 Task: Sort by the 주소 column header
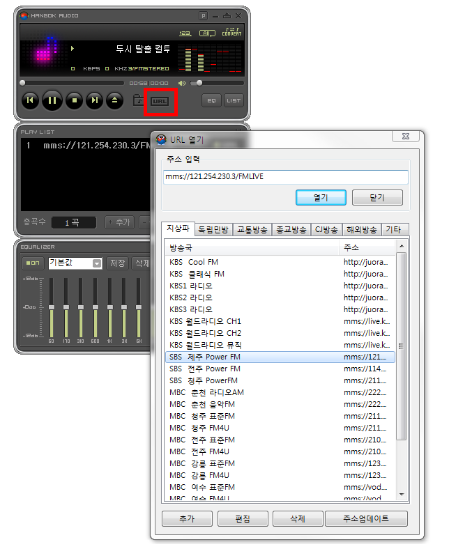pos(367,248)
